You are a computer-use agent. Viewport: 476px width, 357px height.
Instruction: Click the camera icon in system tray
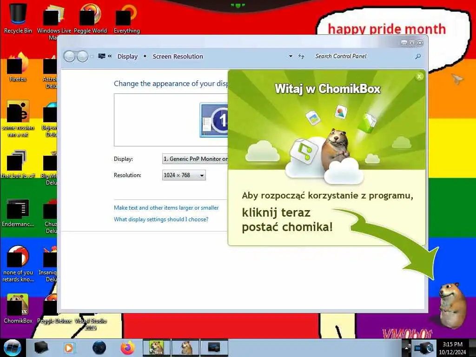pyautogui.click(x=424, y=348)
